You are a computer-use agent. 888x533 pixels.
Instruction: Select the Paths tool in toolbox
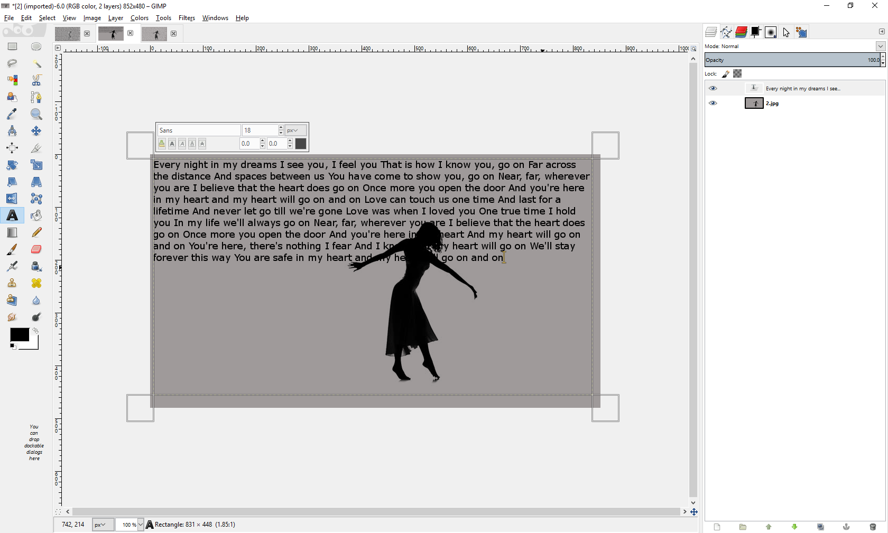(36, 97)
